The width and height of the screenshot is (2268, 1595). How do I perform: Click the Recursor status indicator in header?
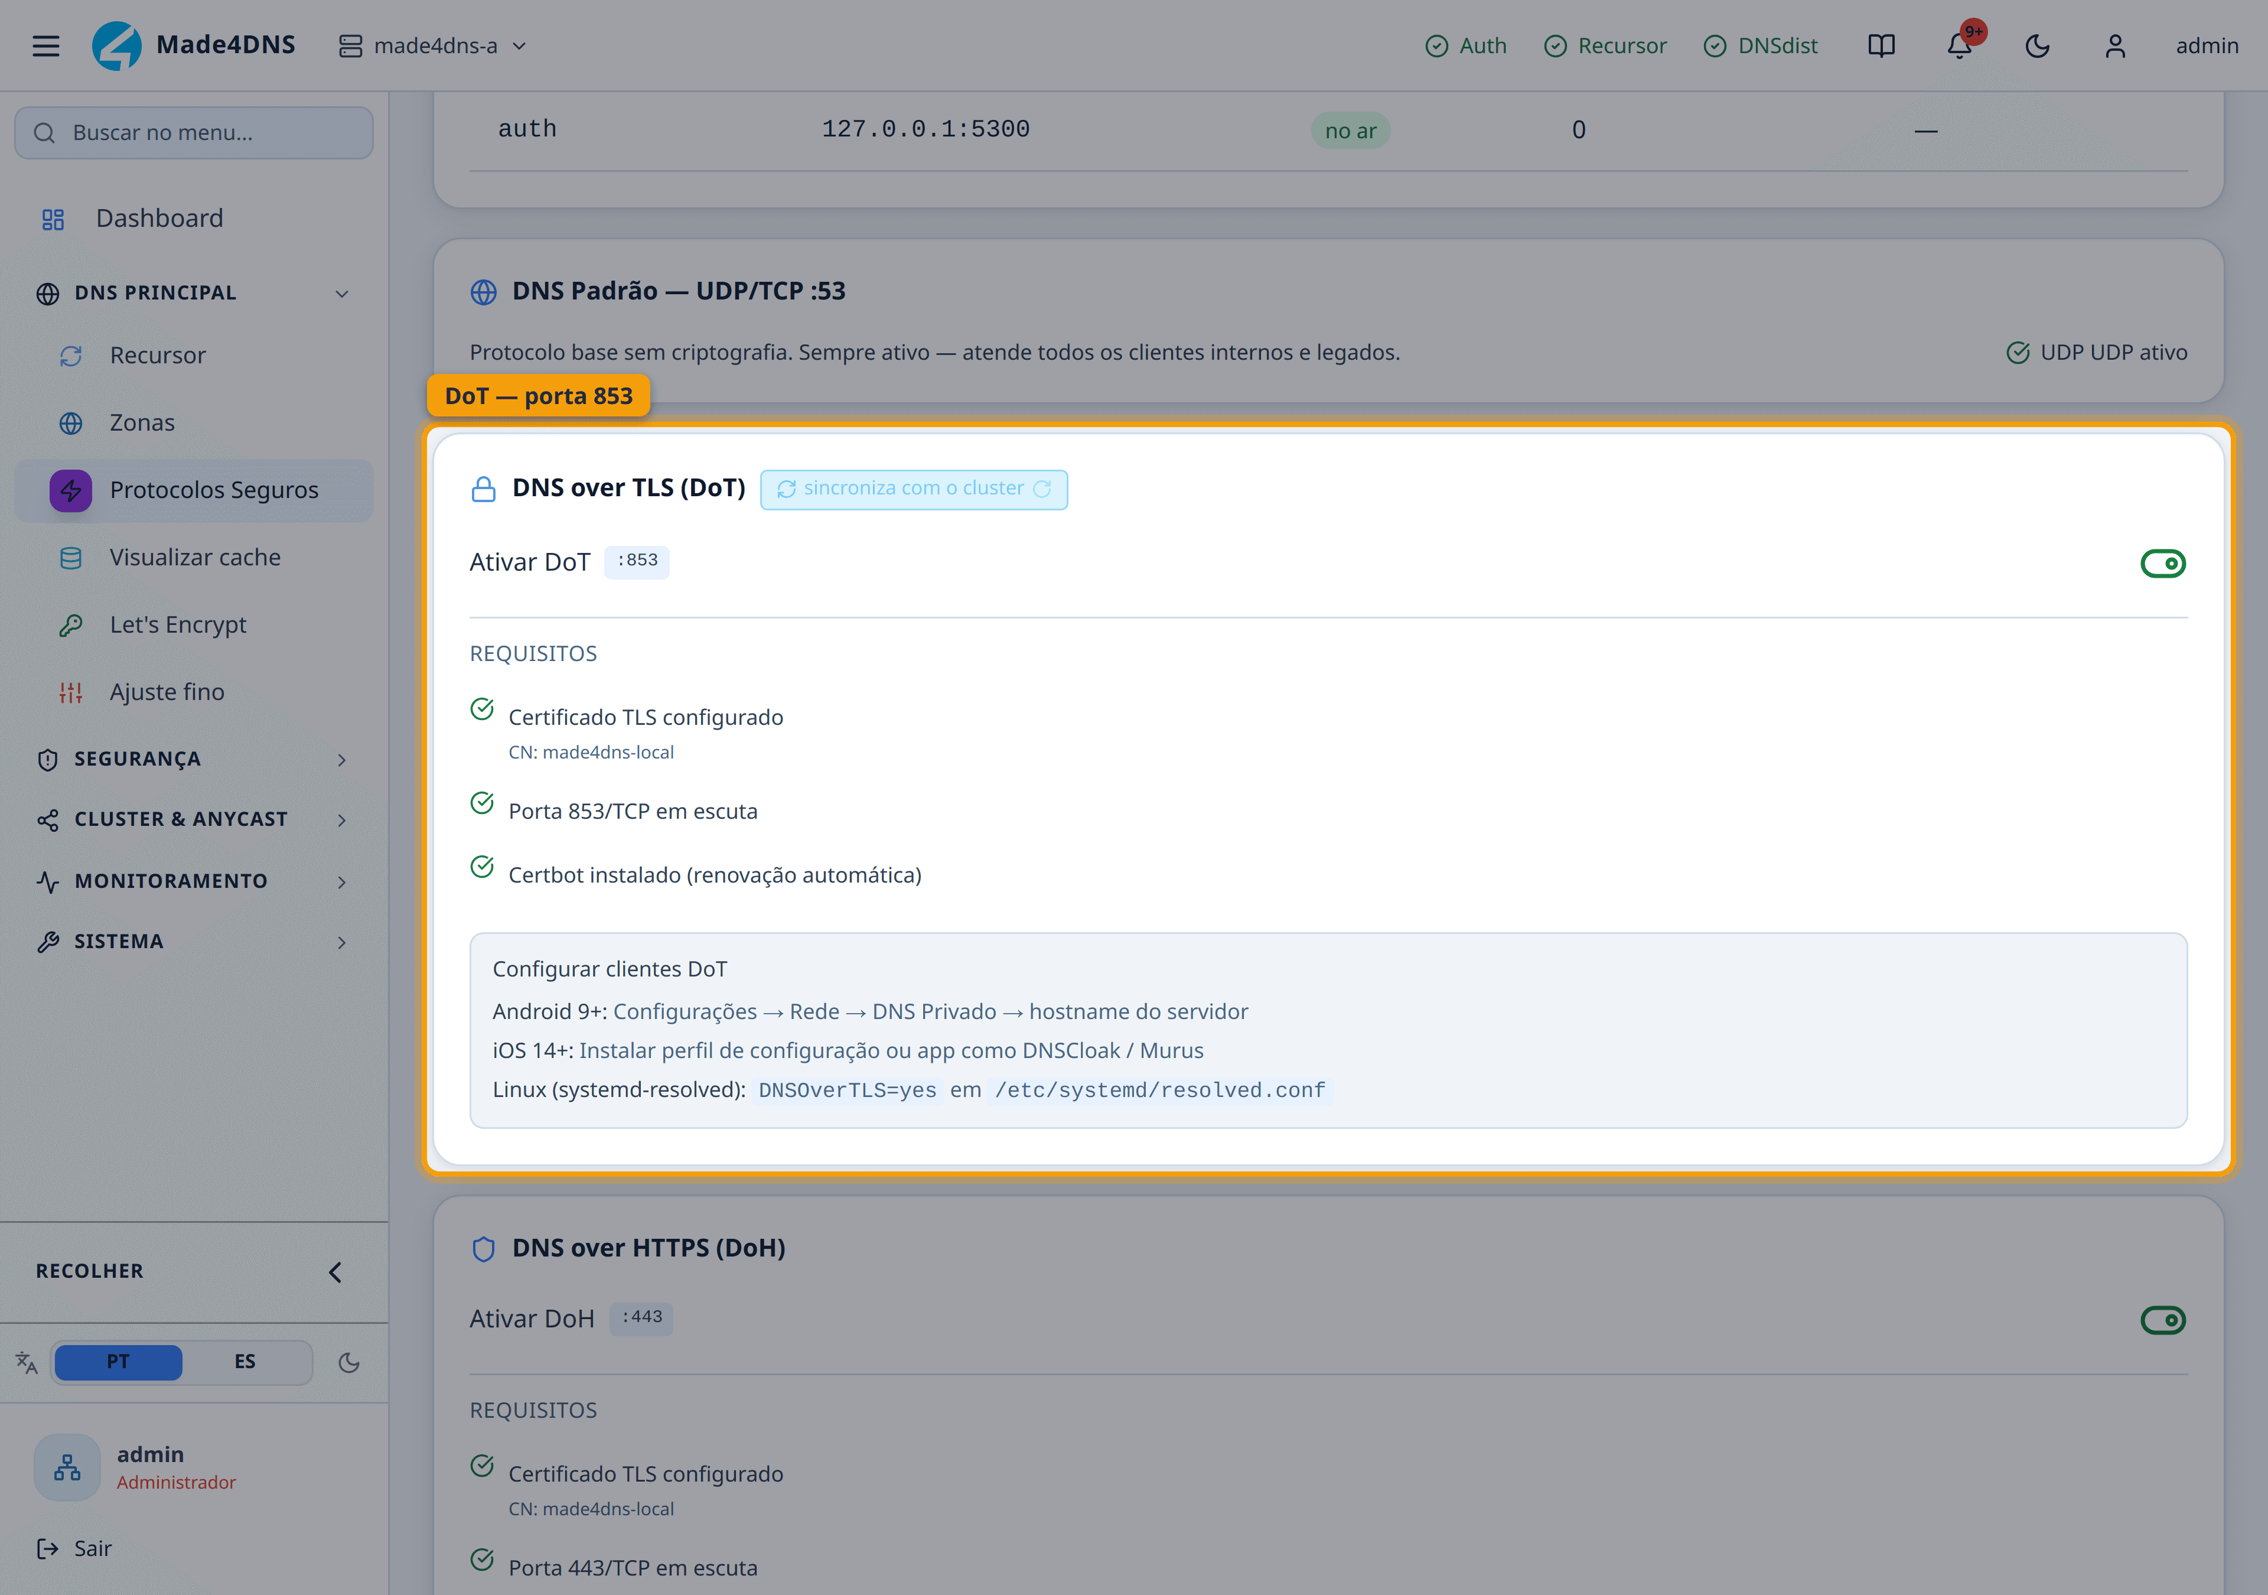click(1605, 45)
